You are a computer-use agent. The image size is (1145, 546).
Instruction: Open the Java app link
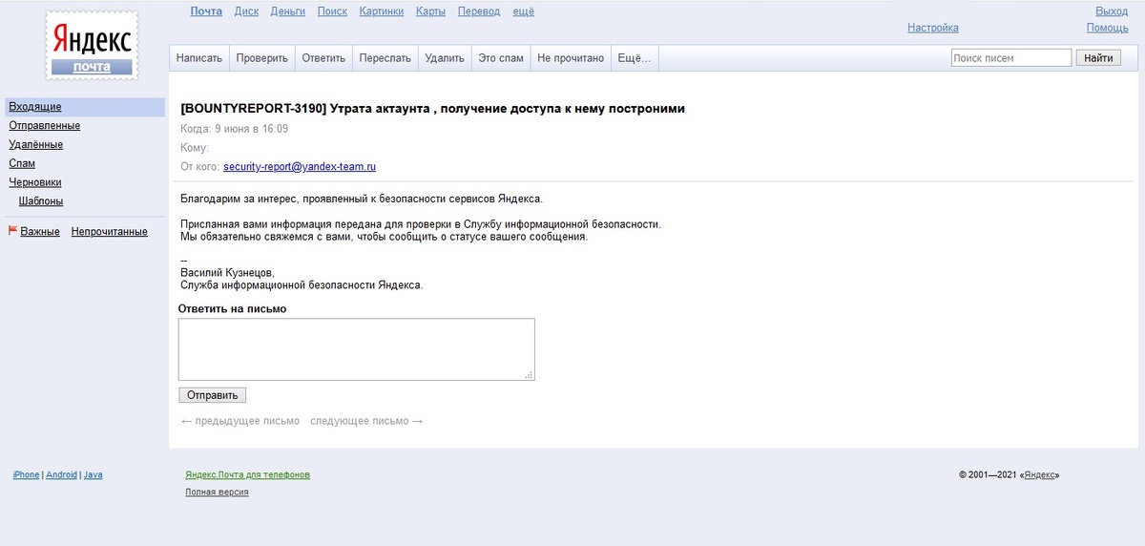tap(94, 475)
